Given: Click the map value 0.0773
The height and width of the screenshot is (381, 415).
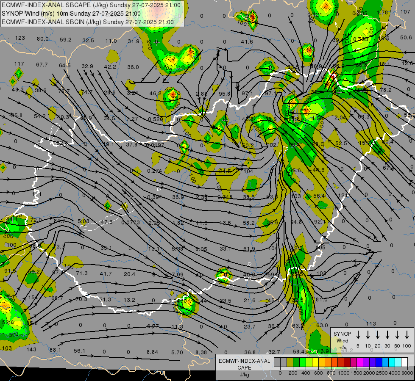Looking at the screenshot, I should tap(131, 222).
